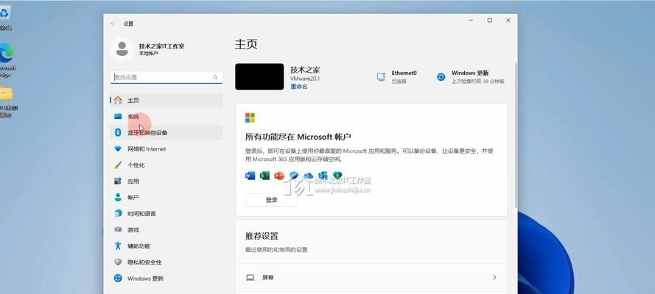Open the 游戏 category

167,229
